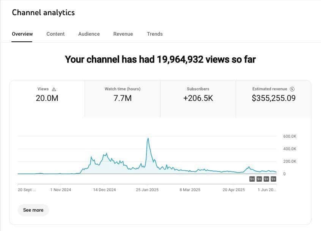Switch to the Trends tab
Viewport: 321px width, 231px height.
coord(154,34)
